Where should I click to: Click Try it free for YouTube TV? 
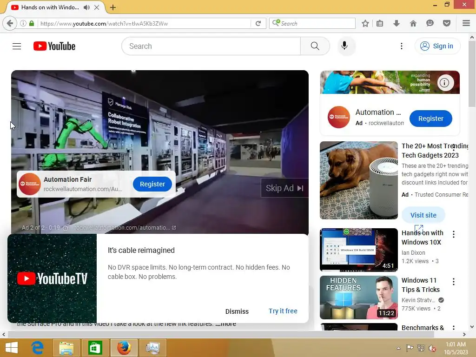(x=283, y=311)
